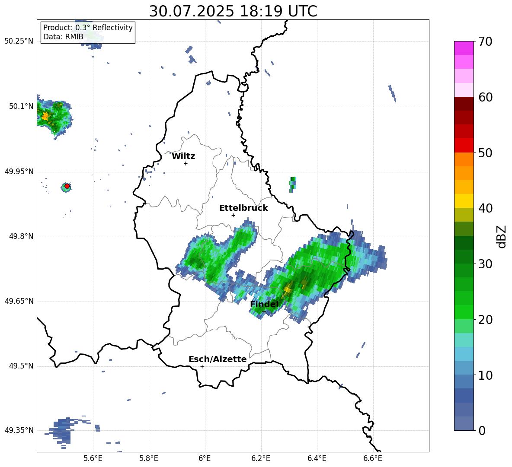Click the colorbar value 70
The image size is (512, 467).
click(x=485, y=42)
